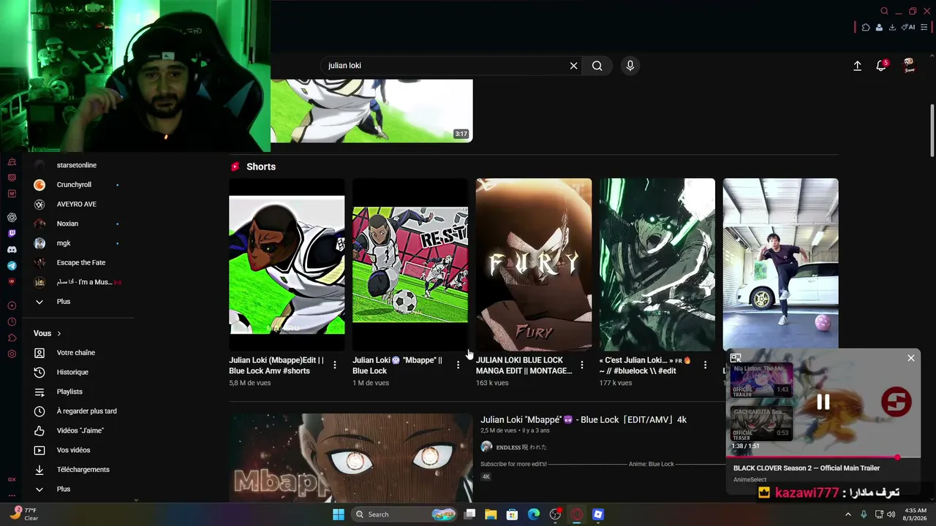Pause the mini player video
Screen dimensions: 936x526
click(x=823, y=402)
